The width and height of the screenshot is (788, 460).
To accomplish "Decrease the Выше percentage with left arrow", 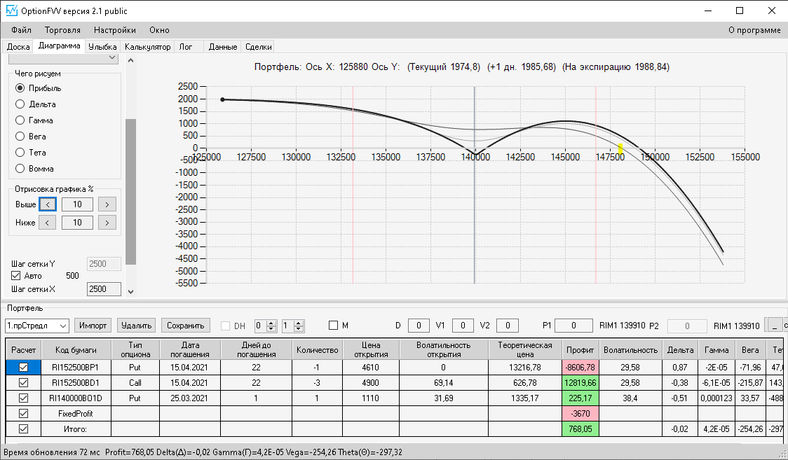I will [48, 204].
